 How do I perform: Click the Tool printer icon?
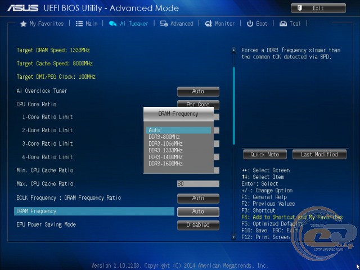coord(283,24)
